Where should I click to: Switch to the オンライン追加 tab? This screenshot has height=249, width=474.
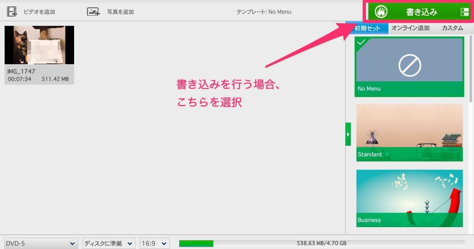[x=411, y=28]
